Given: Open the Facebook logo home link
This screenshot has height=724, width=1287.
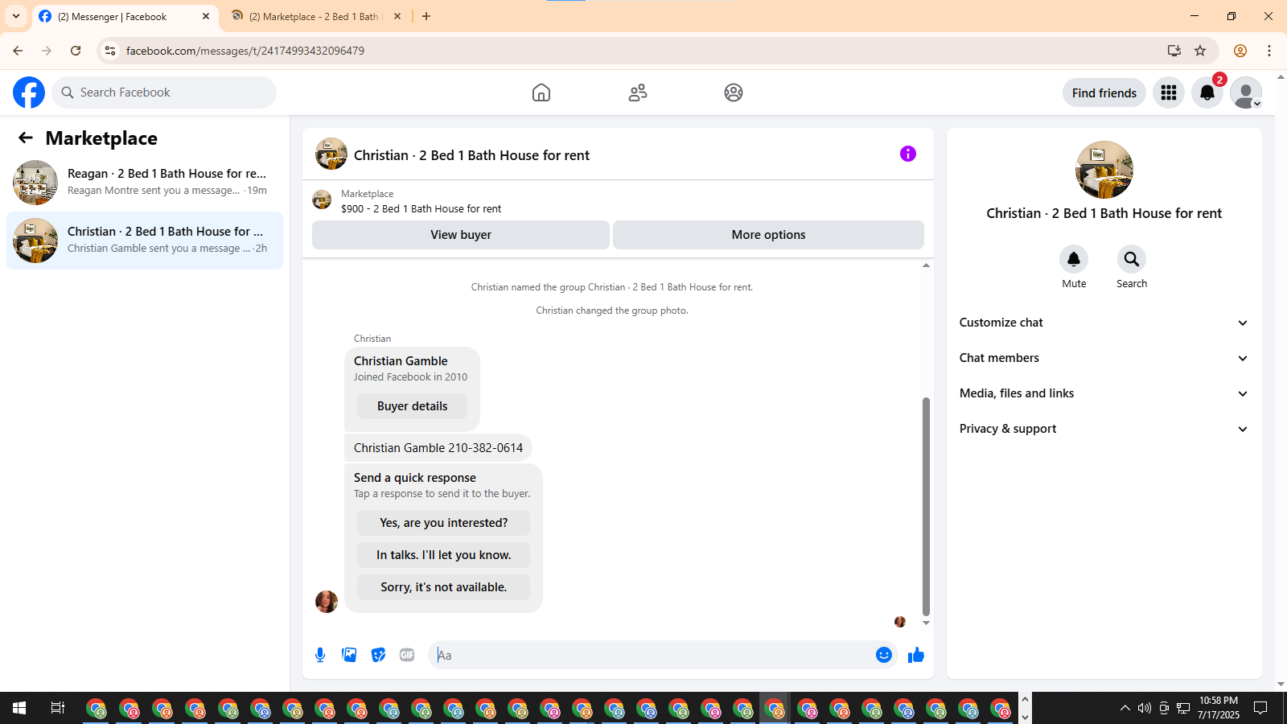Looking at the screenshot, I should (x=29, y=93).
